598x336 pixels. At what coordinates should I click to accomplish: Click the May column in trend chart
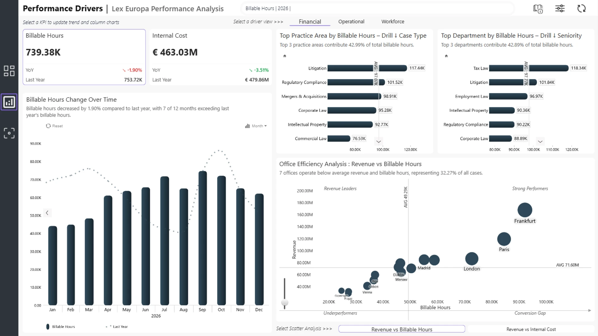point(127,248)
